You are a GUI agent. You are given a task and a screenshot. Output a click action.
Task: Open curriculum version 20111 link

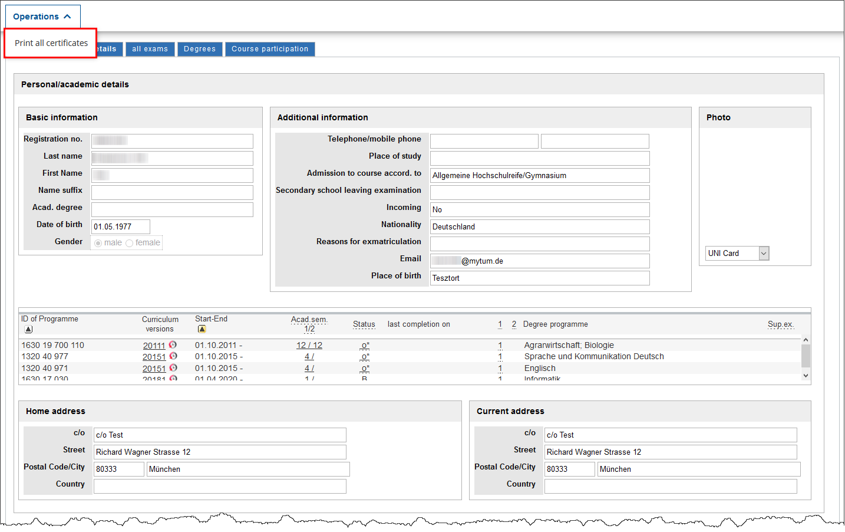(154, 346)
